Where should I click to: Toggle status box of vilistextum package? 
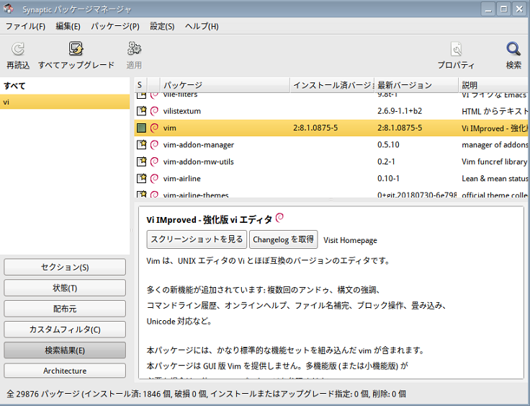point(141,111)
